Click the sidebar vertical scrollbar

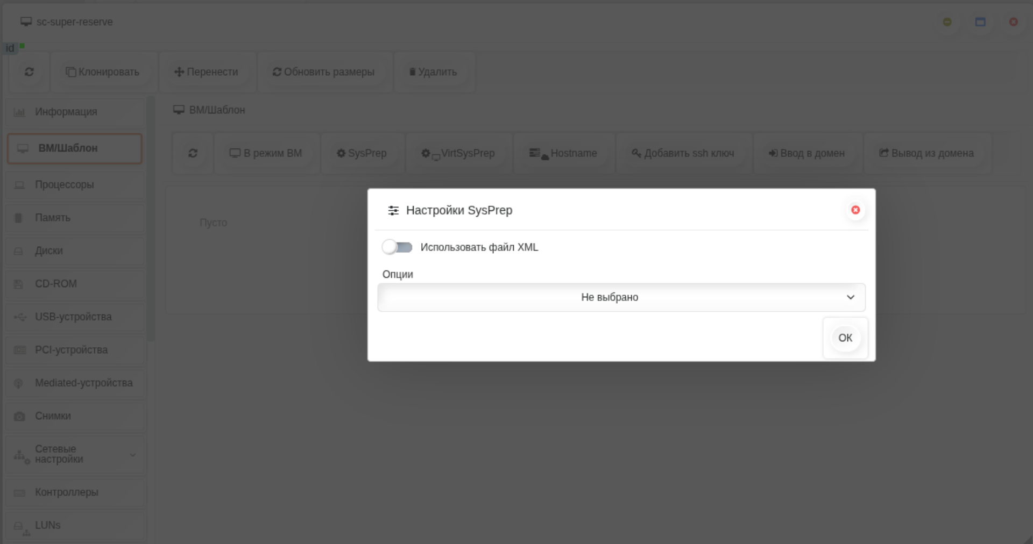click(151, 218)
